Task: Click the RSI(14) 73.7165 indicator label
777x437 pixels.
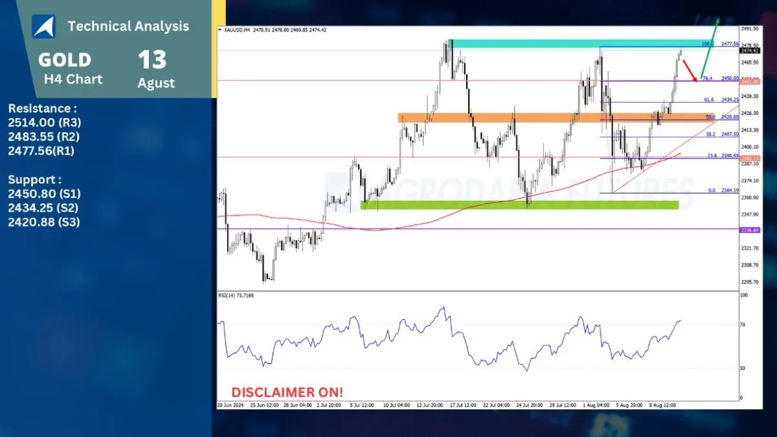Action: (x=235, y=295)
